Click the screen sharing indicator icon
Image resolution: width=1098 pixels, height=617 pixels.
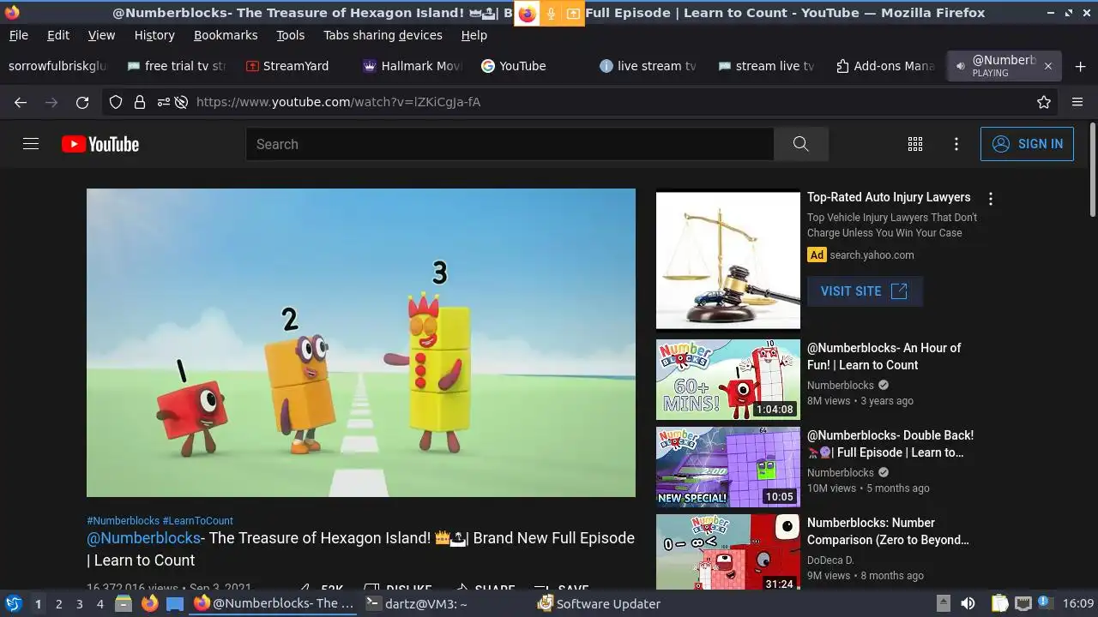pos(573,13)
